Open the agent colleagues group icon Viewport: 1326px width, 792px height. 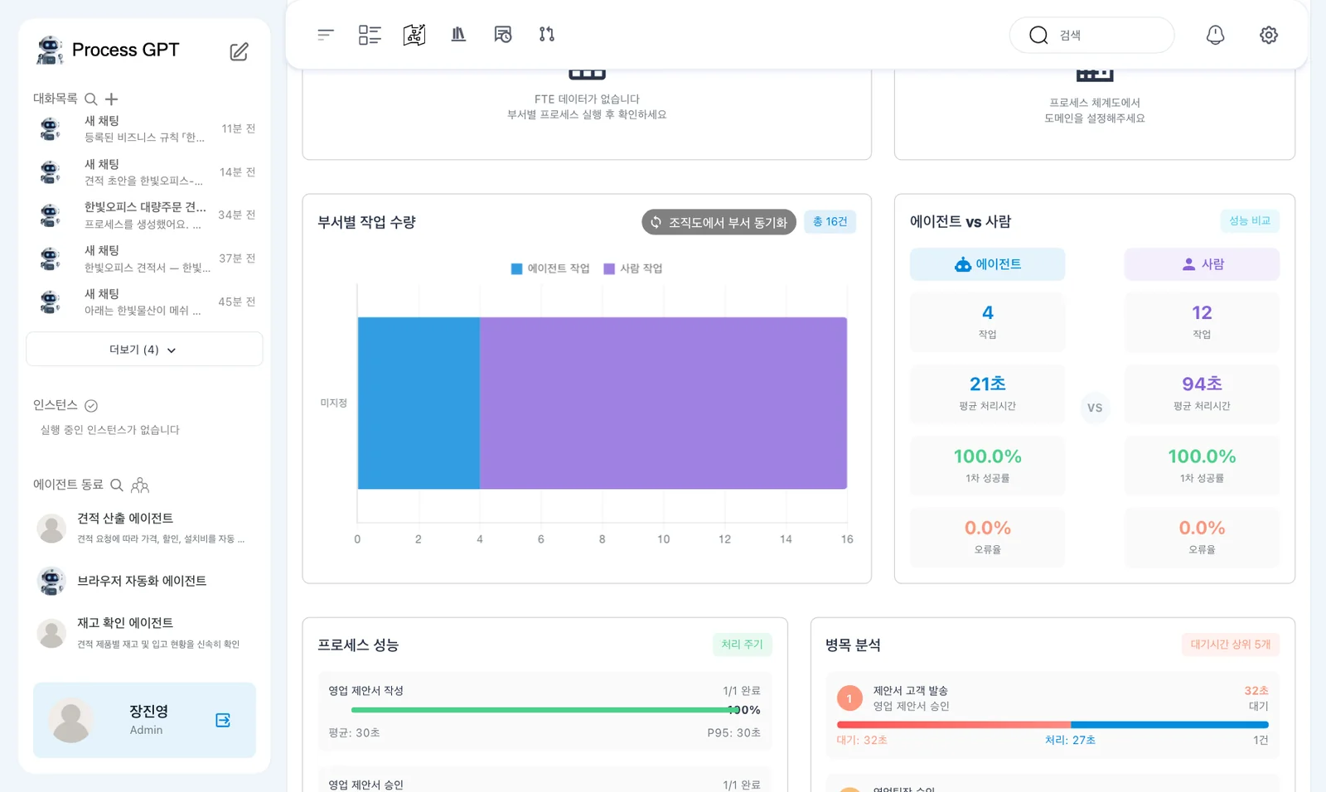pyautogui.click(x=140, y=485)
